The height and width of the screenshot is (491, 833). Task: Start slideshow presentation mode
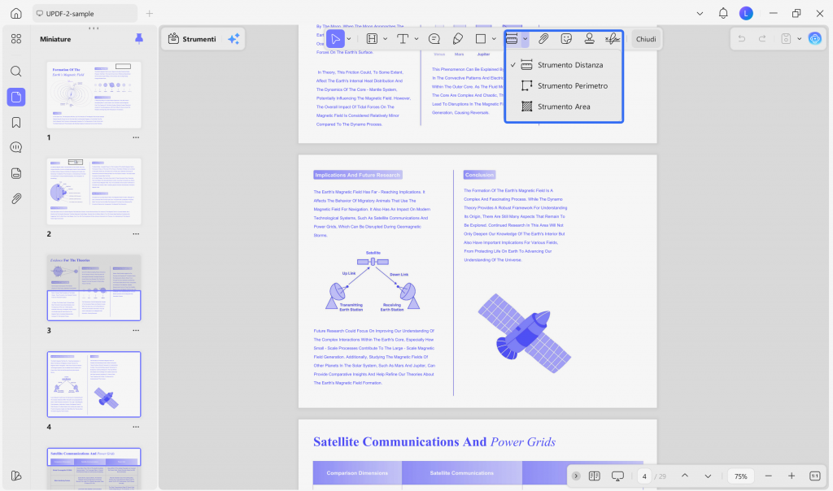[x=617, y=476]
